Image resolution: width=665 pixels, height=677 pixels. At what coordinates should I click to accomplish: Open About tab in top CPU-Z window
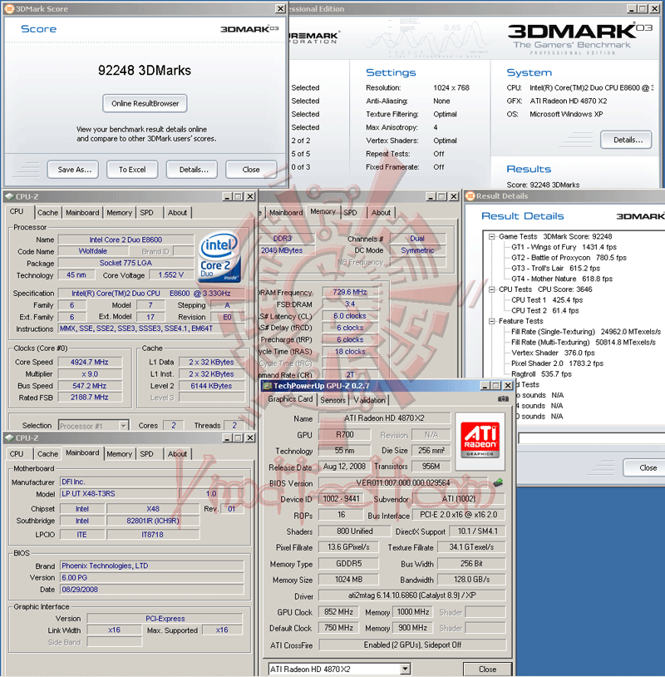(177, 212)
